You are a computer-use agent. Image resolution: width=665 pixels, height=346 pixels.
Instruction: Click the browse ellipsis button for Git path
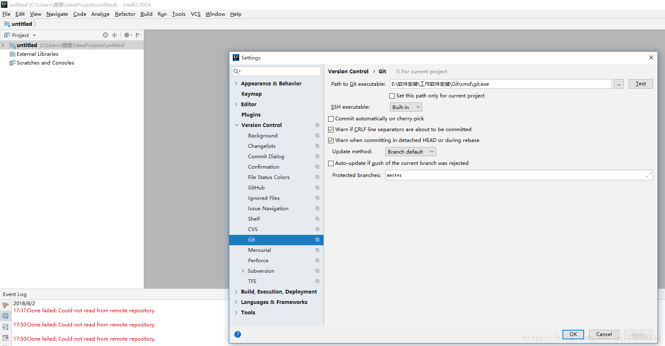(619, 84)
